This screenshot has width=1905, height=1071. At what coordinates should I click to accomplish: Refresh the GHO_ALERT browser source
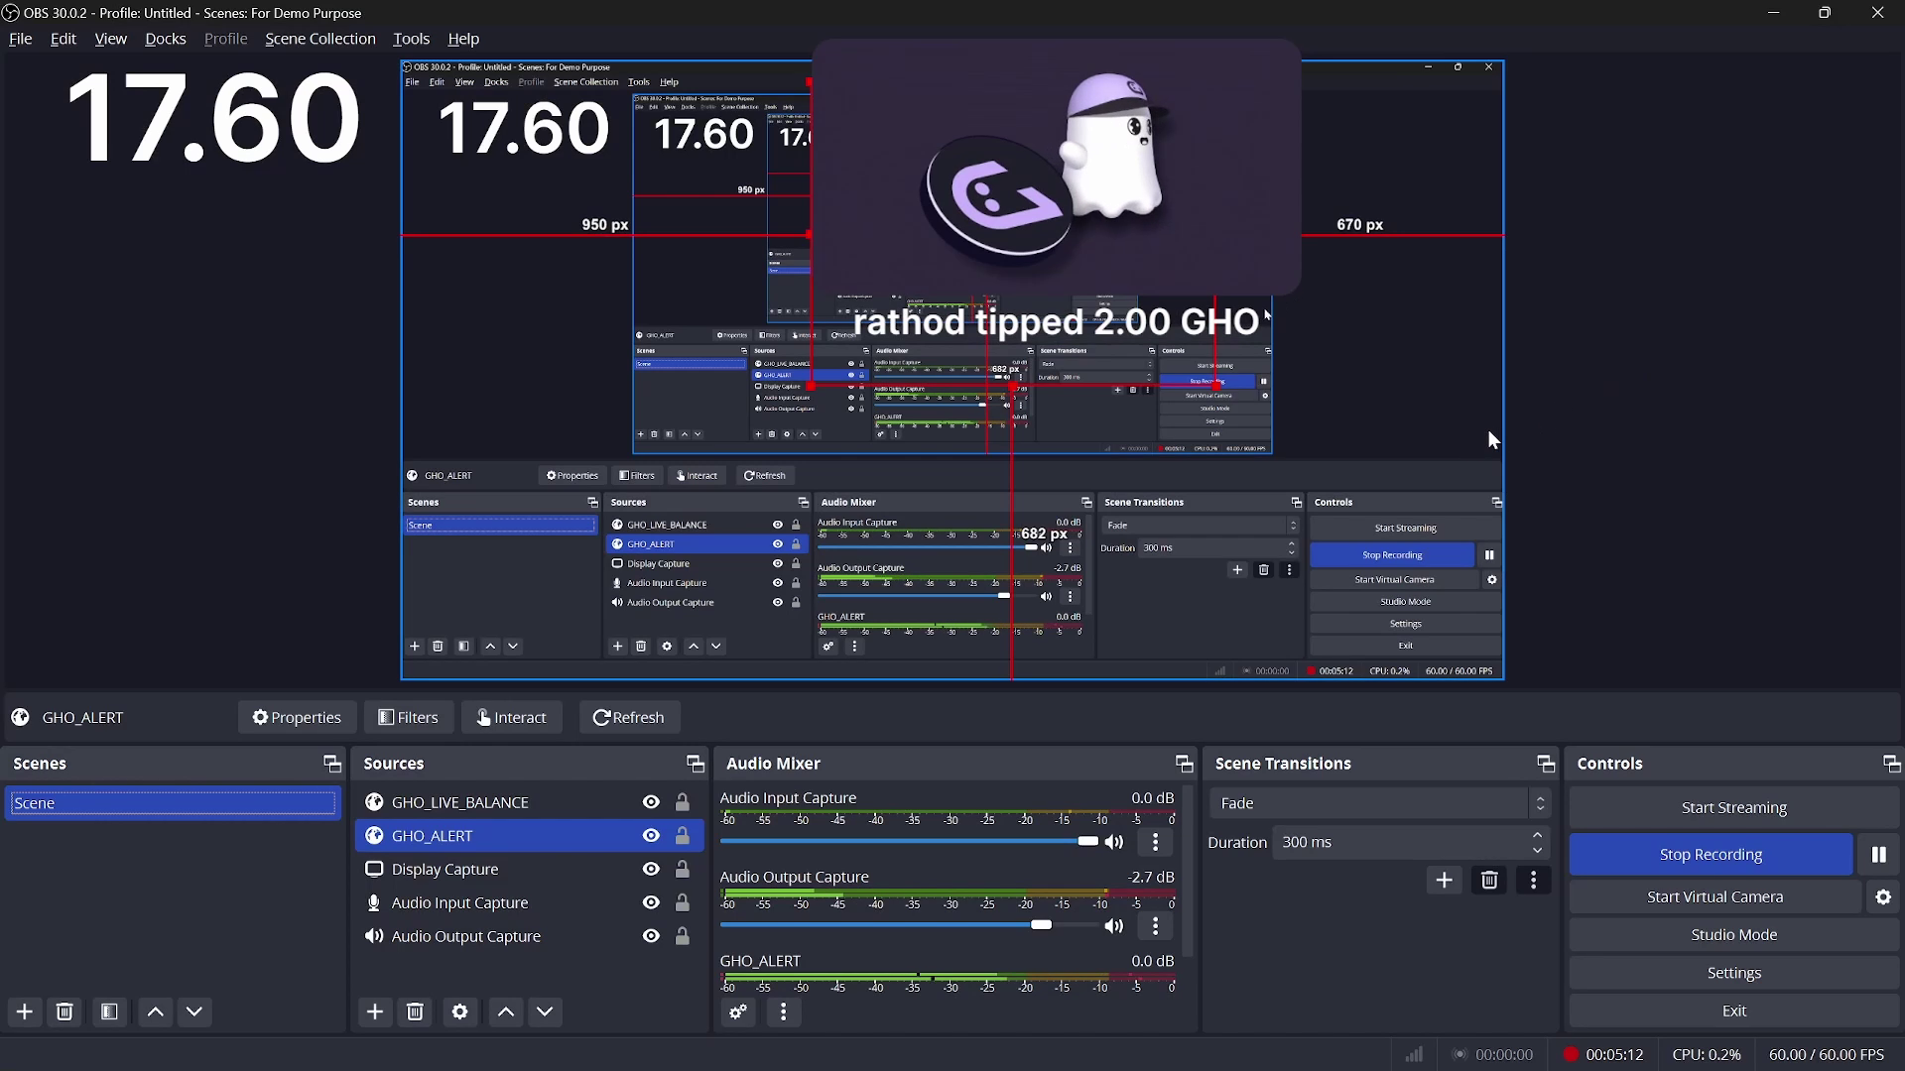tap(628, 717)
